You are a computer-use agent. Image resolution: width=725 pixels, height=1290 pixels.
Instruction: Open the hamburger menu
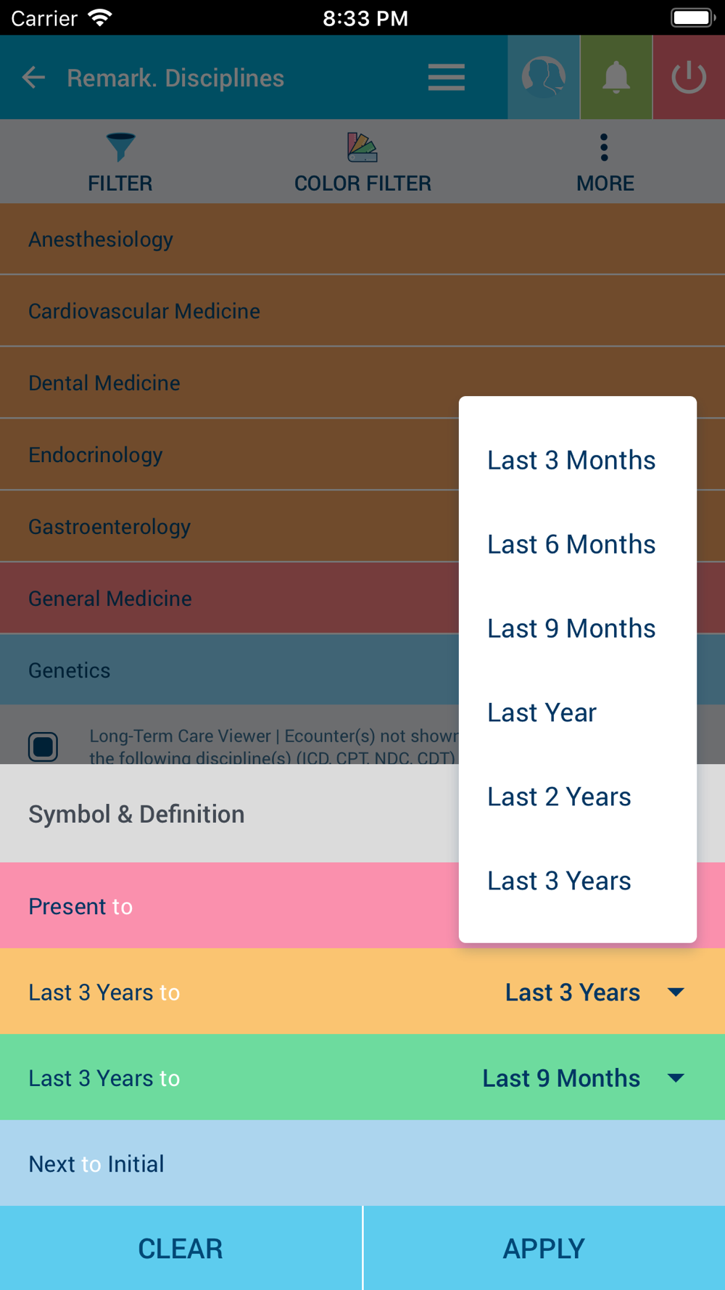pyautogui.click(x=446, y=77)
